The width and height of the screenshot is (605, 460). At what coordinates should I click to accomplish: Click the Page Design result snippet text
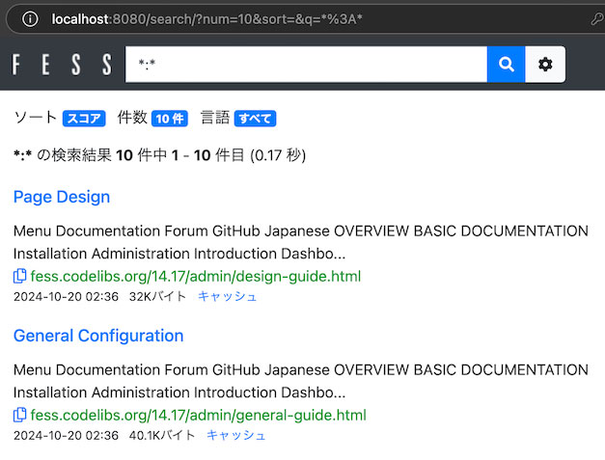[301, 242]
